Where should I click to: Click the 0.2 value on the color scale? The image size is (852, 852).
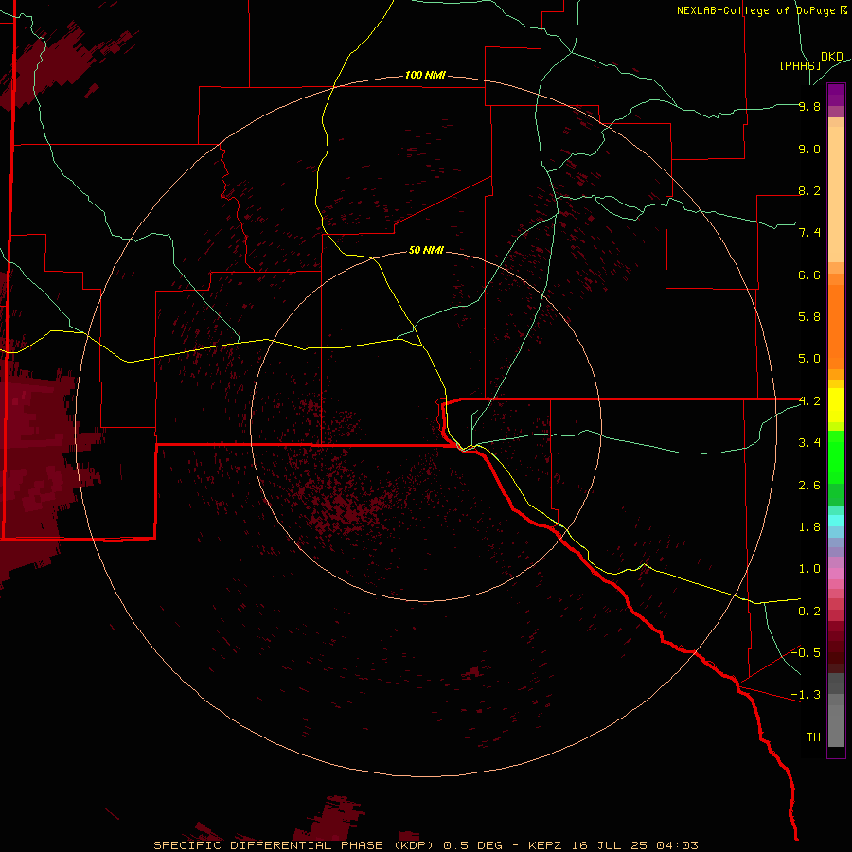(809, 612)
